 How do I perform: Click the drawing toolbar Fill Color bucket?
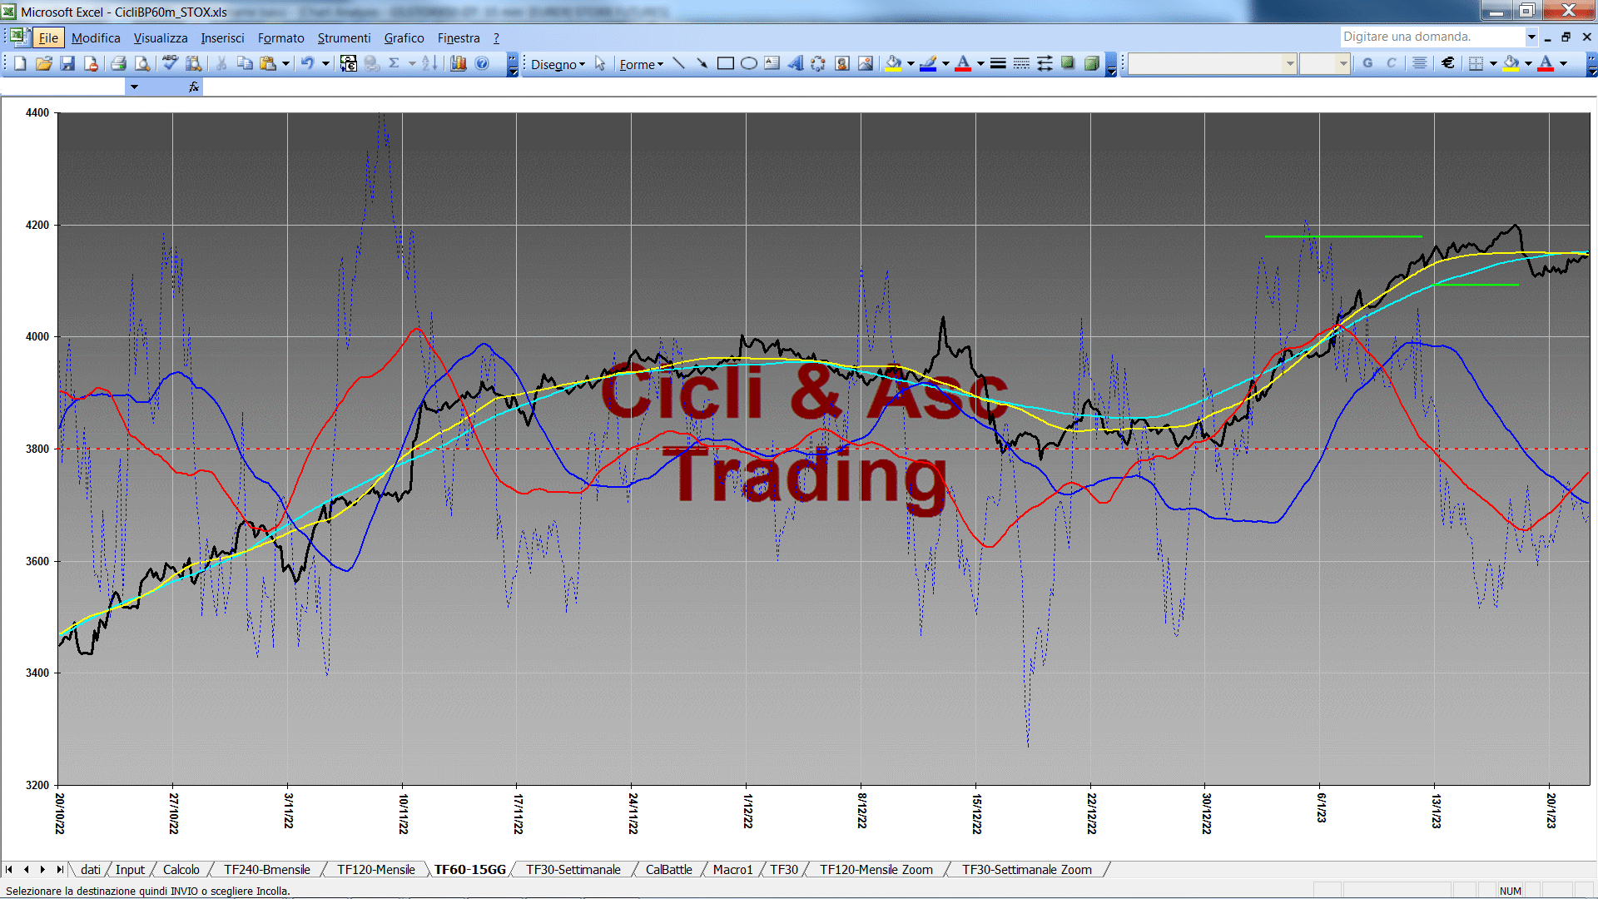894,64
